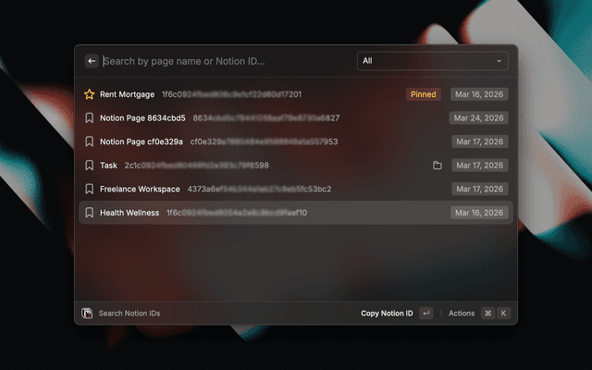592x370 pixels.
Task: Click the bookmark icon for Health Wellness
Action: click(x=90, y=213)
